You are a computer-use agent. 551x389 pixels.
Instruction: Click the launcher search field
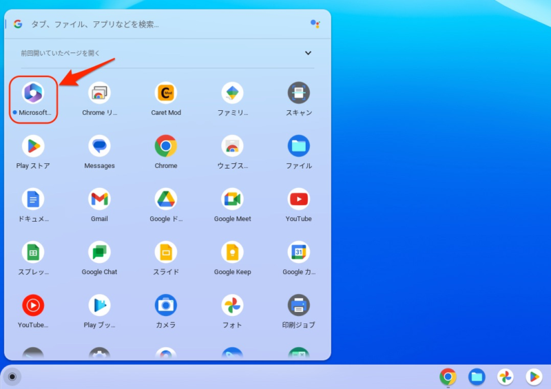point(167,24)
